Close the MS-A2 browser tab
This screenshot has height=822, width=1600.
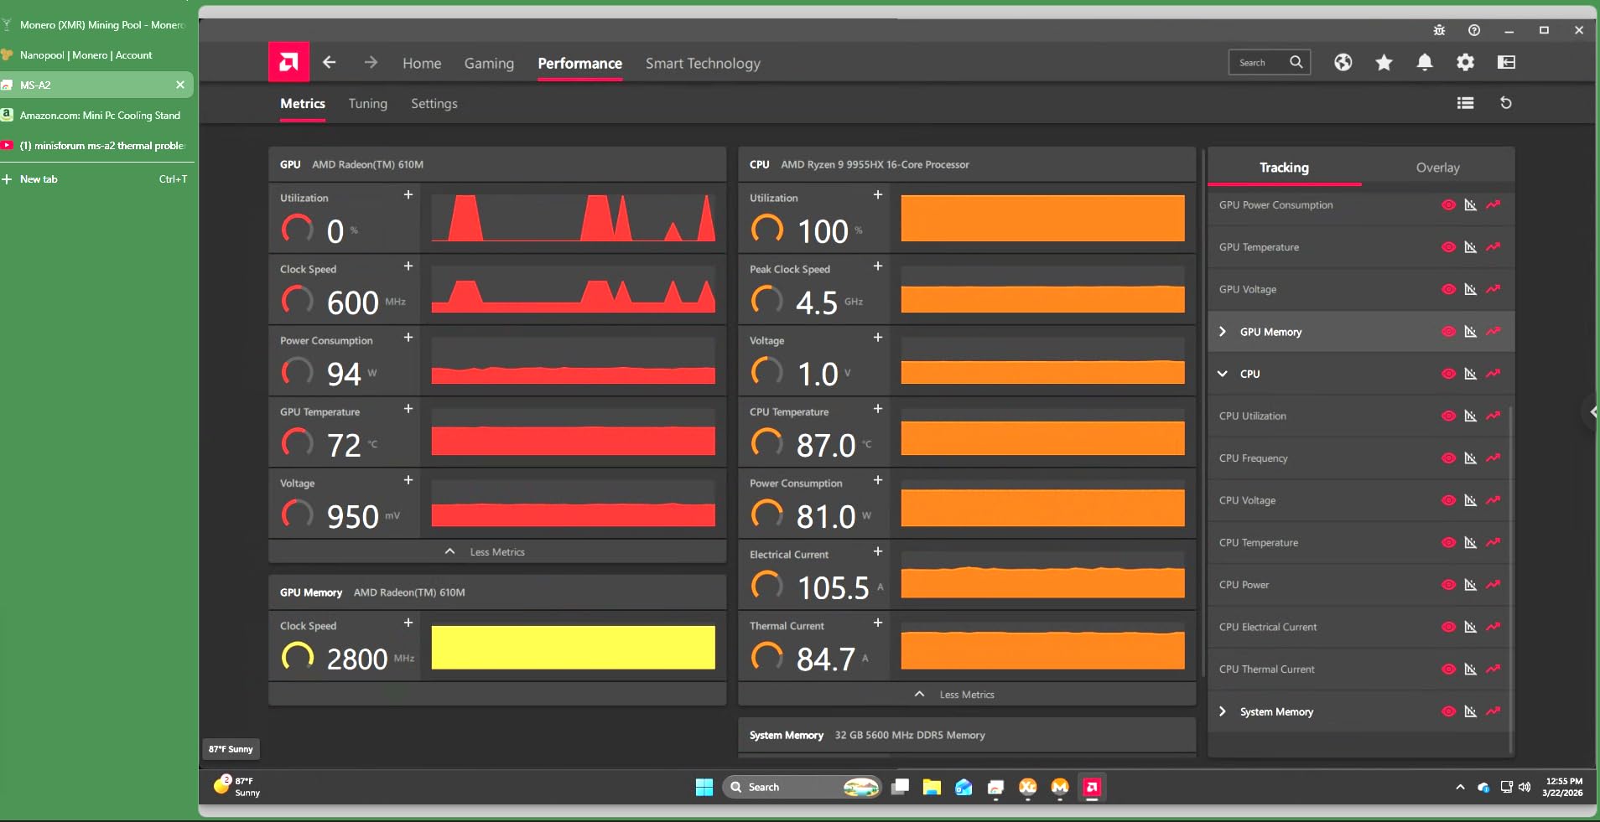click(x=180, y=85)
